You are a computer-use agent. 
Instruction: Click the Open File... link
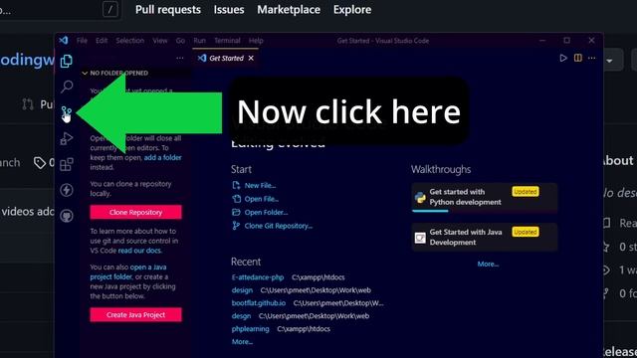(261, 199)
